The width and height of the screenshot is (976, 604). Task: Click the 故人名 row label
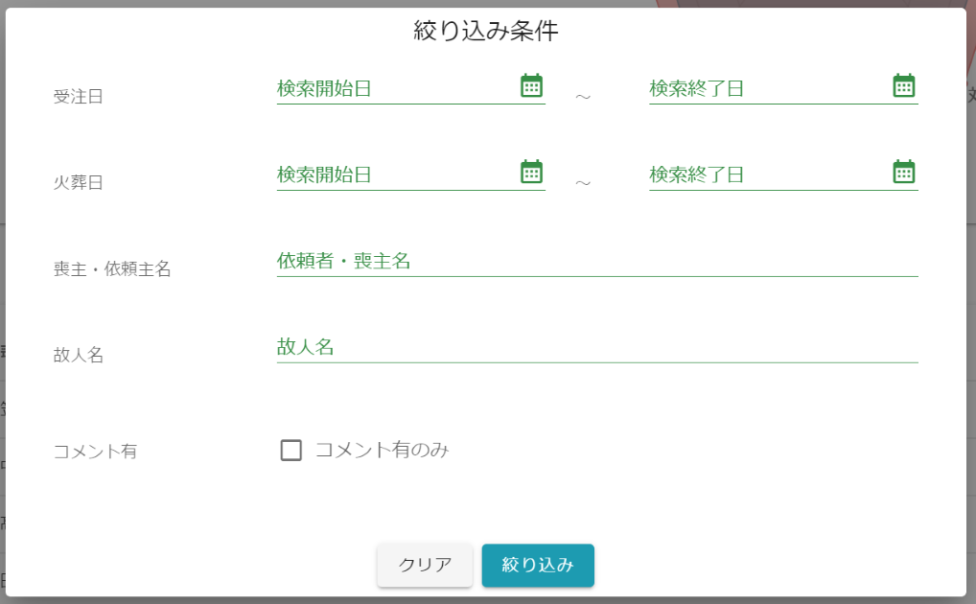coord(79,356)
